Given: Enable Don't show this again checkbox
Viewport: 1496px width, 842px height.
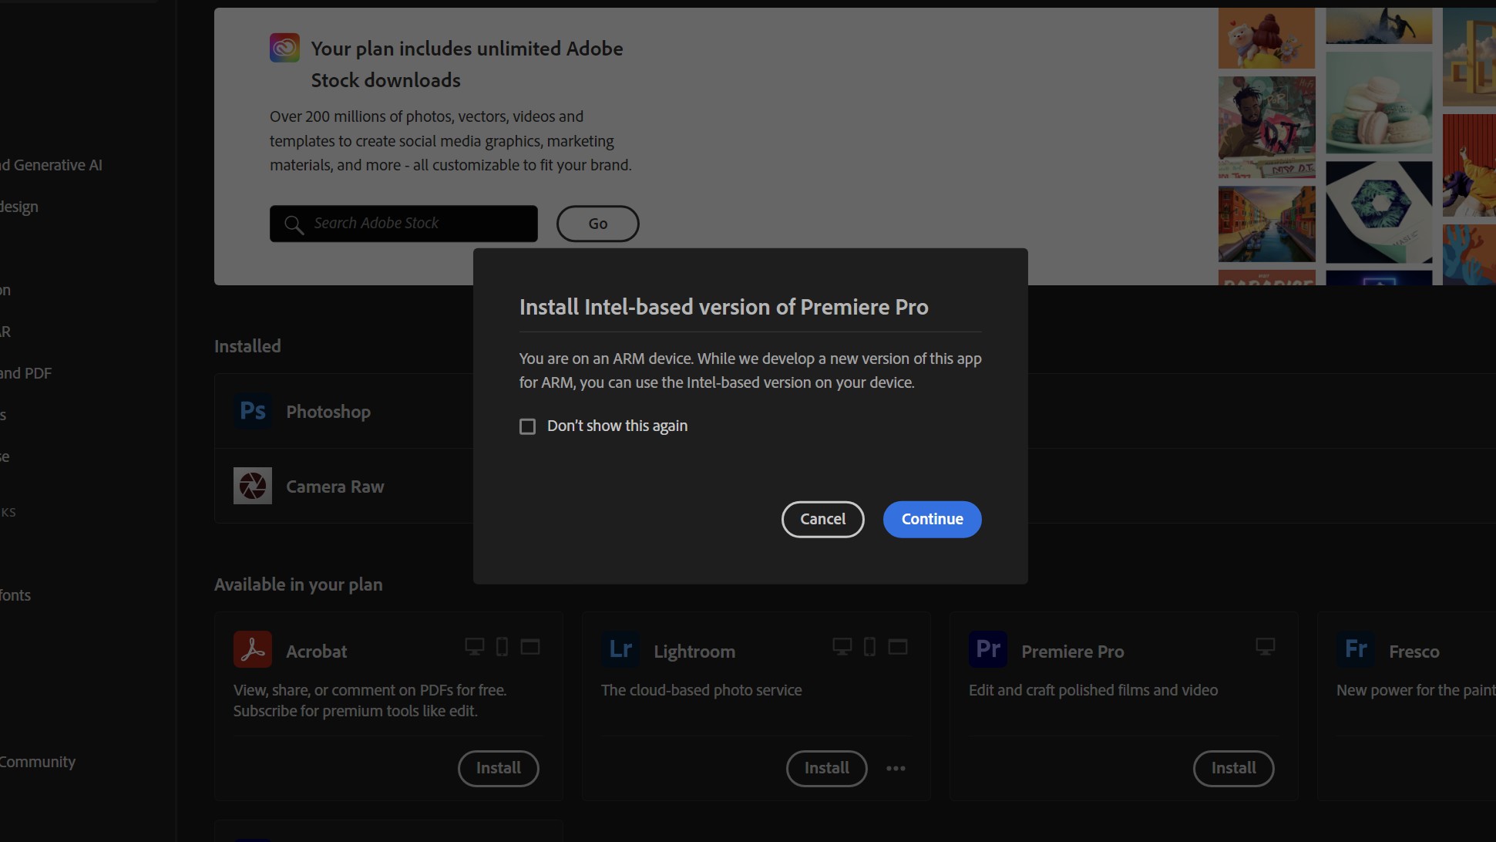Looking at the screenshot, I should [x=527, y=426].
